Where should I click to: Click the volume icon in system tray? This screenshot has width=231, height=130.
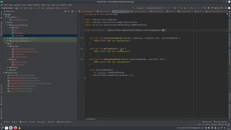(209, 128)
